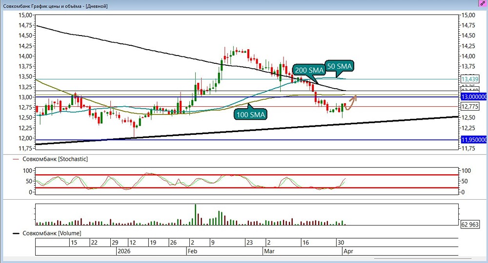Click the 12,775 last price tag
488x263 pixels.
point(469,107)
